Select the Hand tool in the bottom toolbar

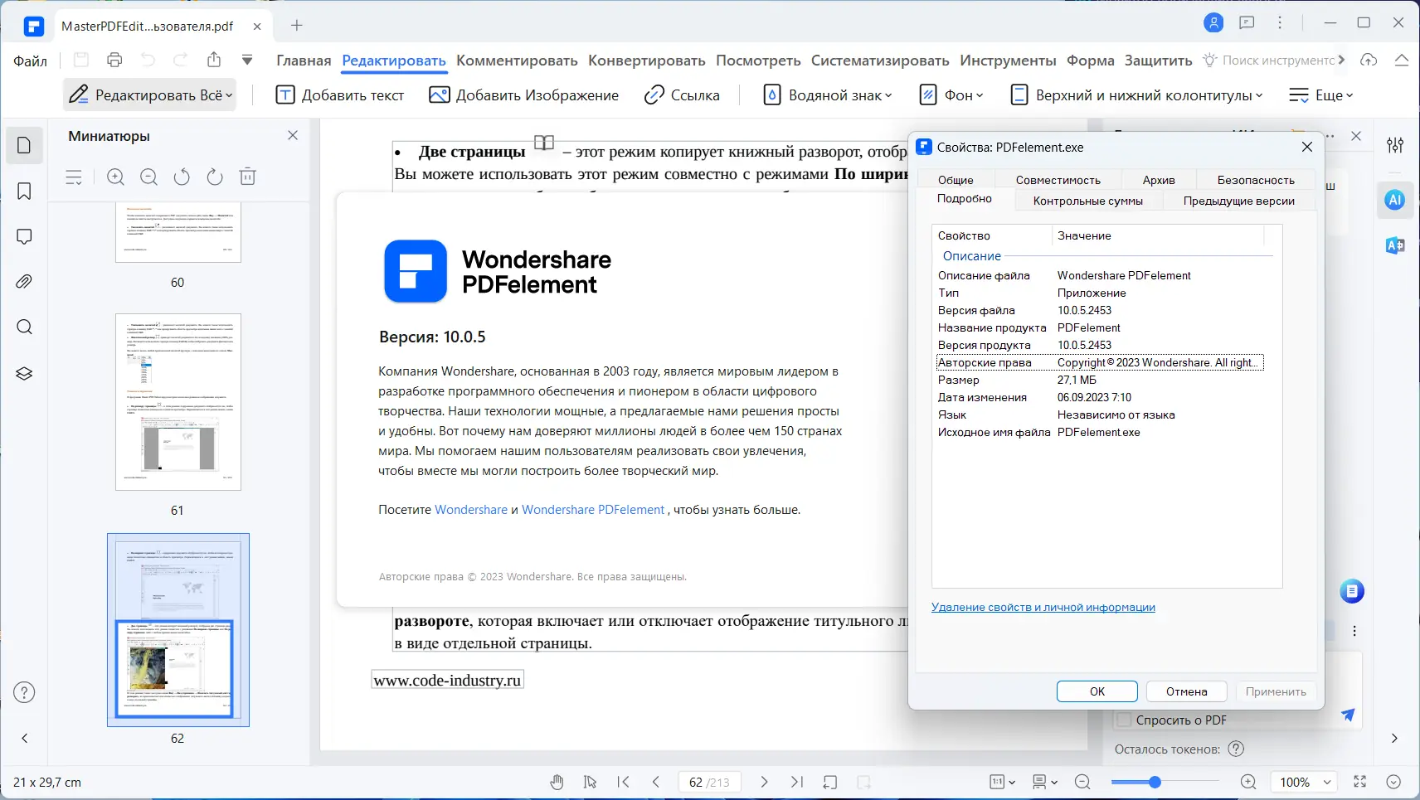(557, 782)
